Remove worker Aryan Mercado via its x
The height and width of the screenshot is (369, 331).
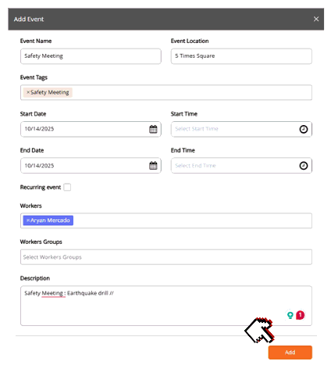28,220
